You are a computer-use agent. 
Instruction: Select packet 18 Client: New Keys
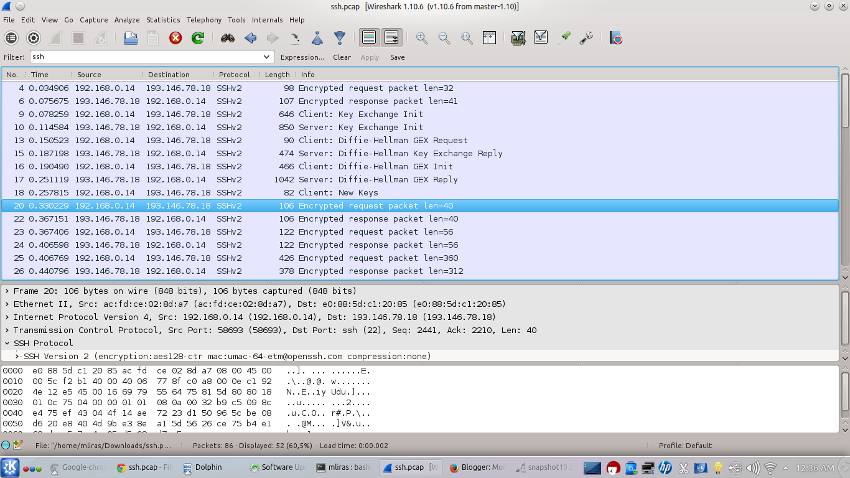coord(420,193)
